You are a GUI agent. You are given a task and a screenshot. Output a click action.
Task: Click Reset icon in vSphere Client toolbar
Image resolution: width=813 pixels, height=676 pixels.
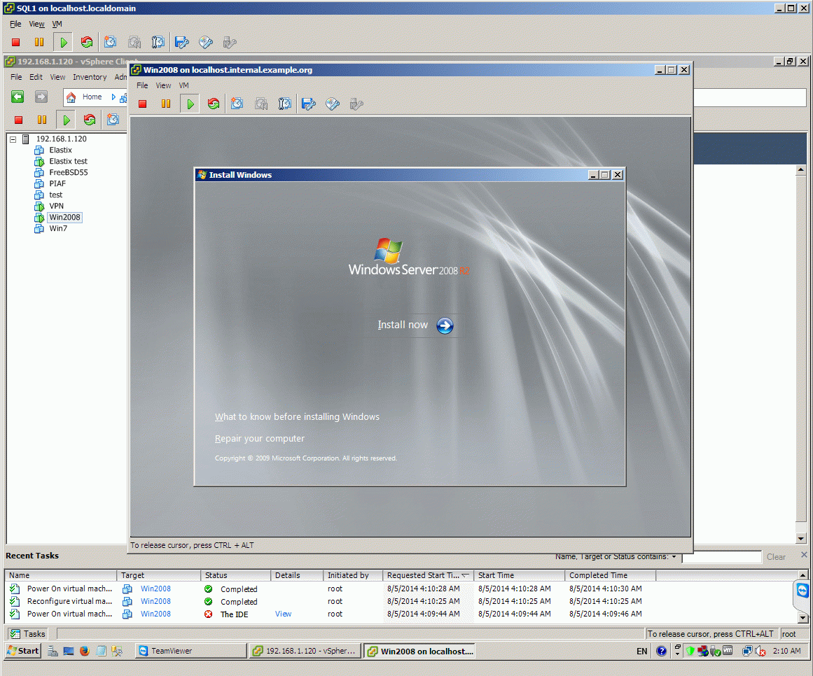[89, 120]
